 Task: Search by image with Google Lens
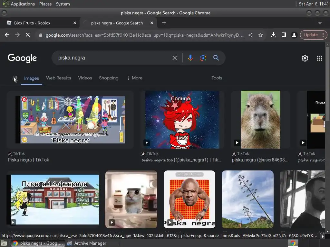click(203, 58)
